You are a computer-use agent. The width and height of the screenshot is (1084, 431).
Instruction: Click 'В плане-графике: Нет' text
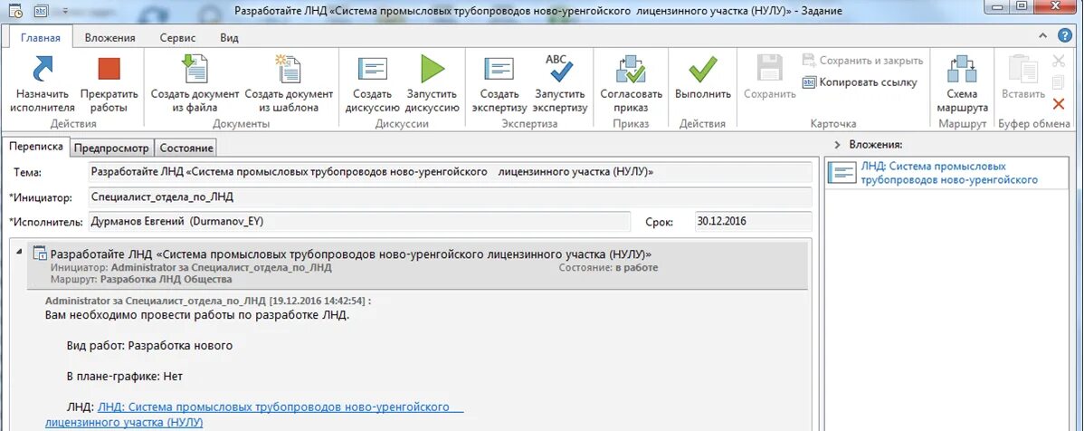coord(125,376)
